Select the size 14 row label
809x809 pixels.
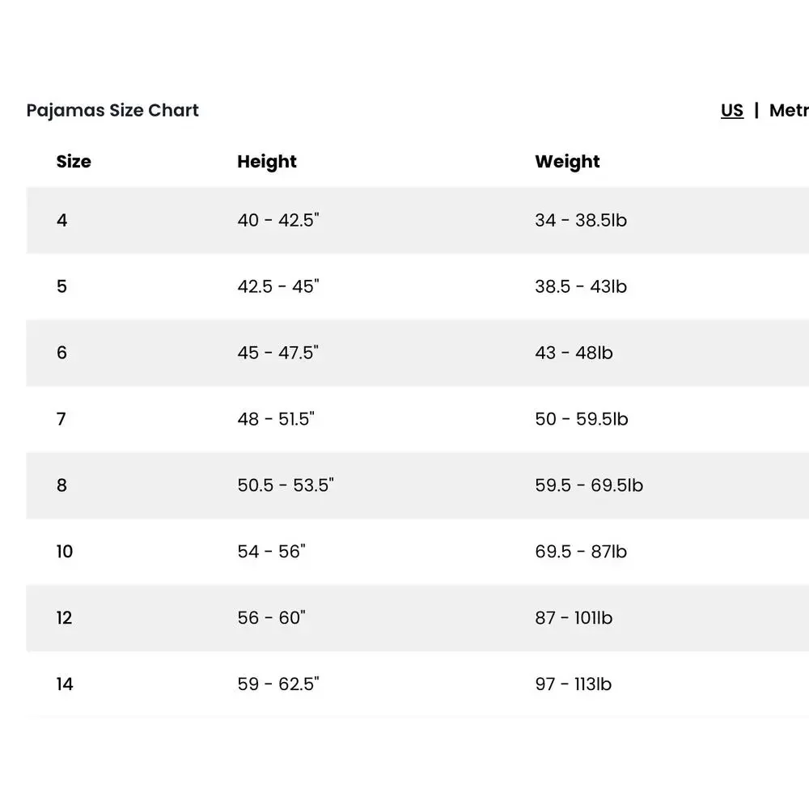[65, 684]
